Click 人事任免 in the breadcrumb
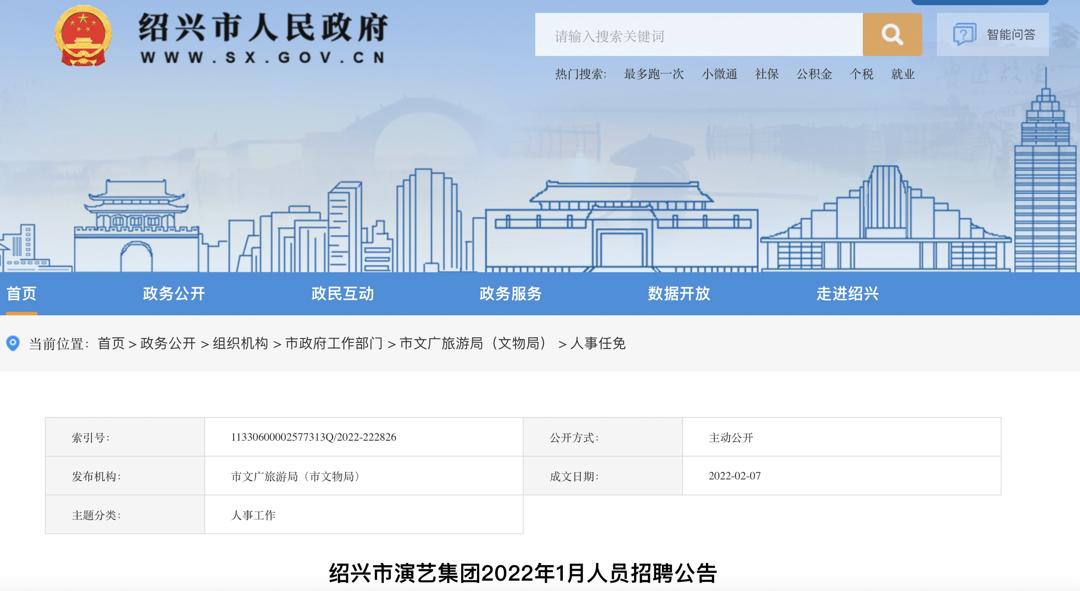The image size is (1080, 591). coord(598,343)
